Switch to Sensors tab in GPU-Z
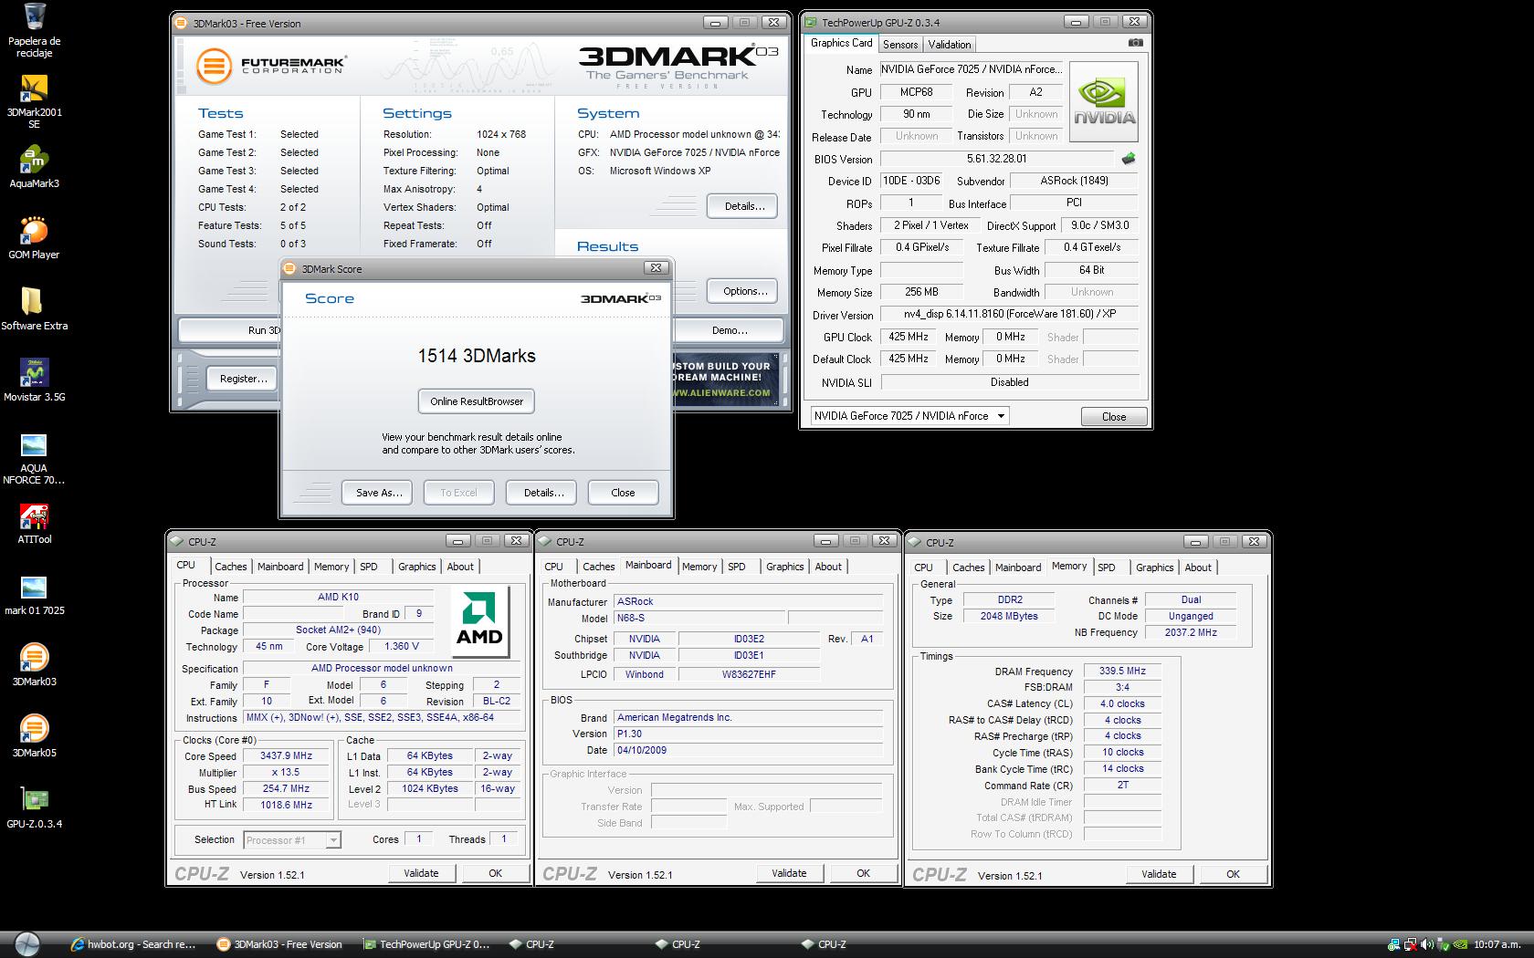The width and height of the screenshot is (1534, 958). pyautogui.click(x=900, y=44)
